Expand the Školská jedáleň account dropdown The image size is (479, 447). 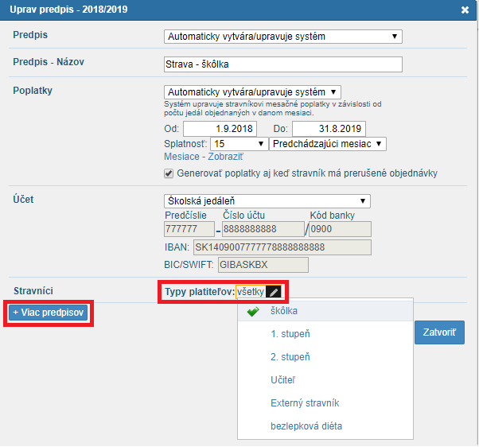[x=267, y=201]
